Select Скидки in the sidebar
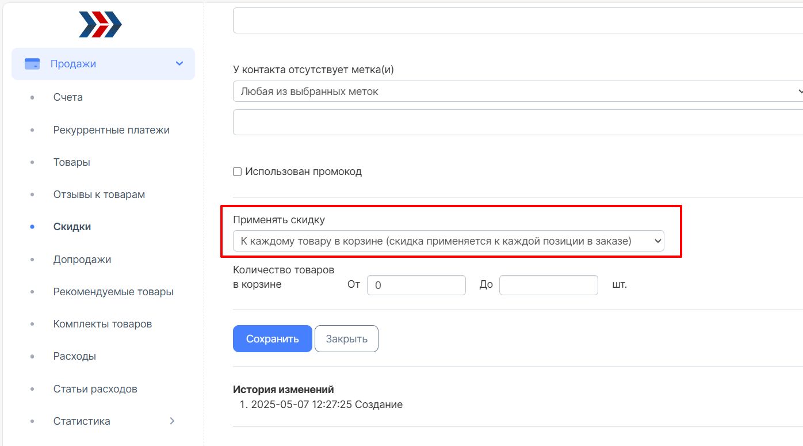This screenshot has height=446, width=803. (x=72, y=227)
